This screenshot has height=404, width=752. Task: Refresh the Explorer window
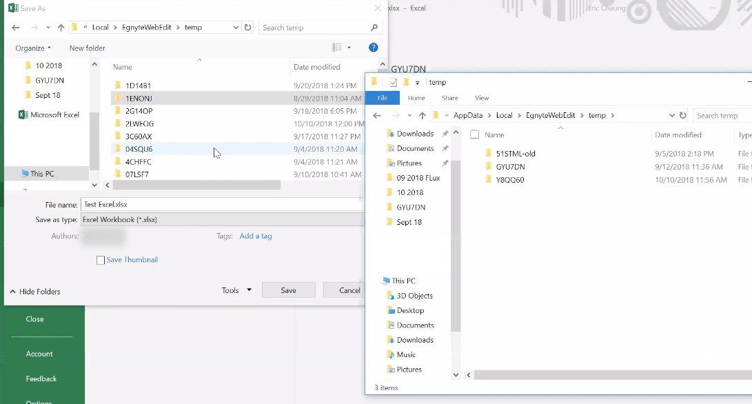(683, 115)
